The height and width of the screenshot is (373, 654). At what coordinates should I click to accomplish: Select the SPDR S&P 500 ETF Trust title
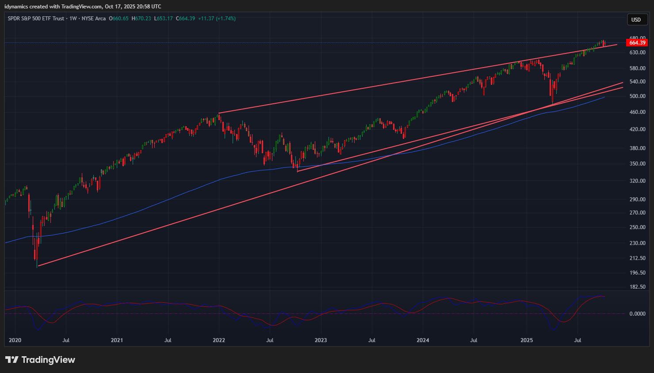(x=36, y=19)
